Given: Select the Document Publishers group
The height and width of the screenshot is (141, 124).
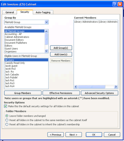Looking at the screenshot, I should [24, 43].
